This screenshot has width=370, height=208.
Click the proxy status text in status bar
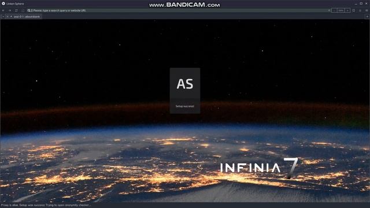click(46, 205)
